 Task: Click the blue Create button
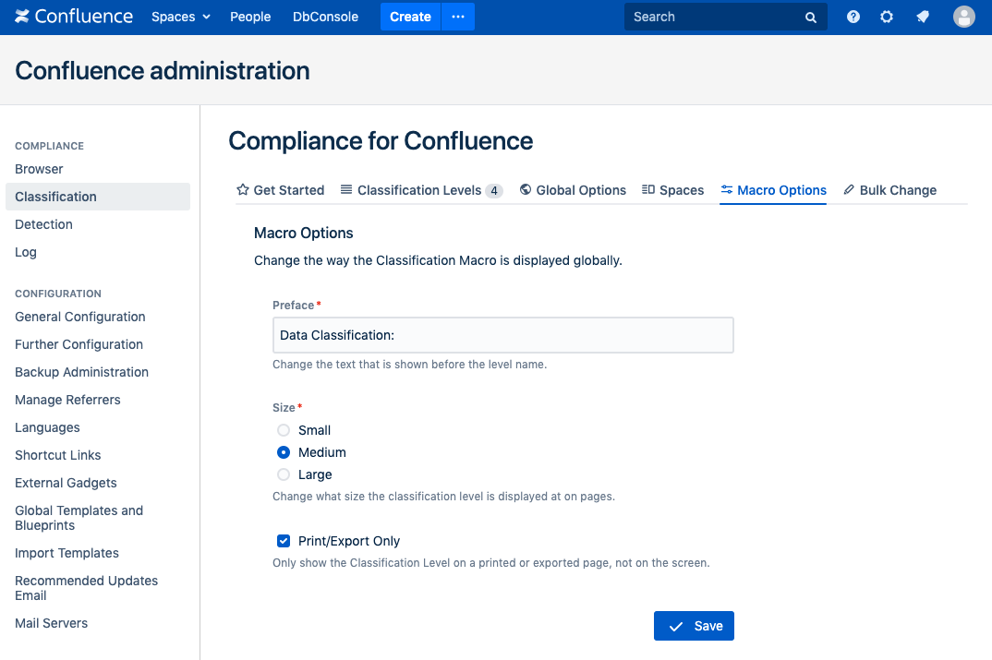pos(410,17)
